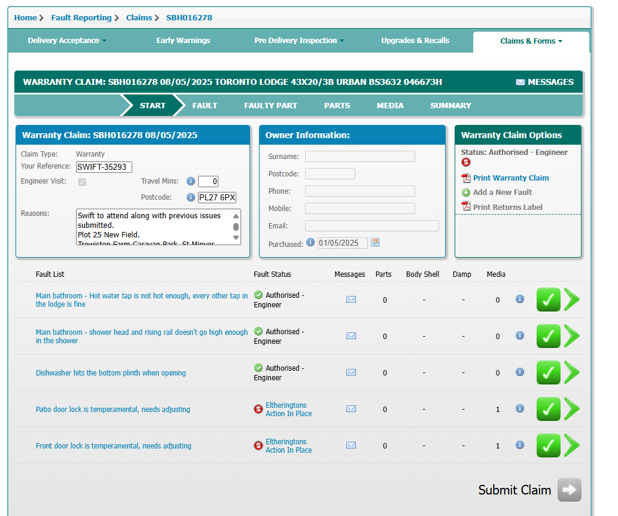Click the Print Warranty Claim link
Viewport: 618px width, 516px height.
click(510, 178)
